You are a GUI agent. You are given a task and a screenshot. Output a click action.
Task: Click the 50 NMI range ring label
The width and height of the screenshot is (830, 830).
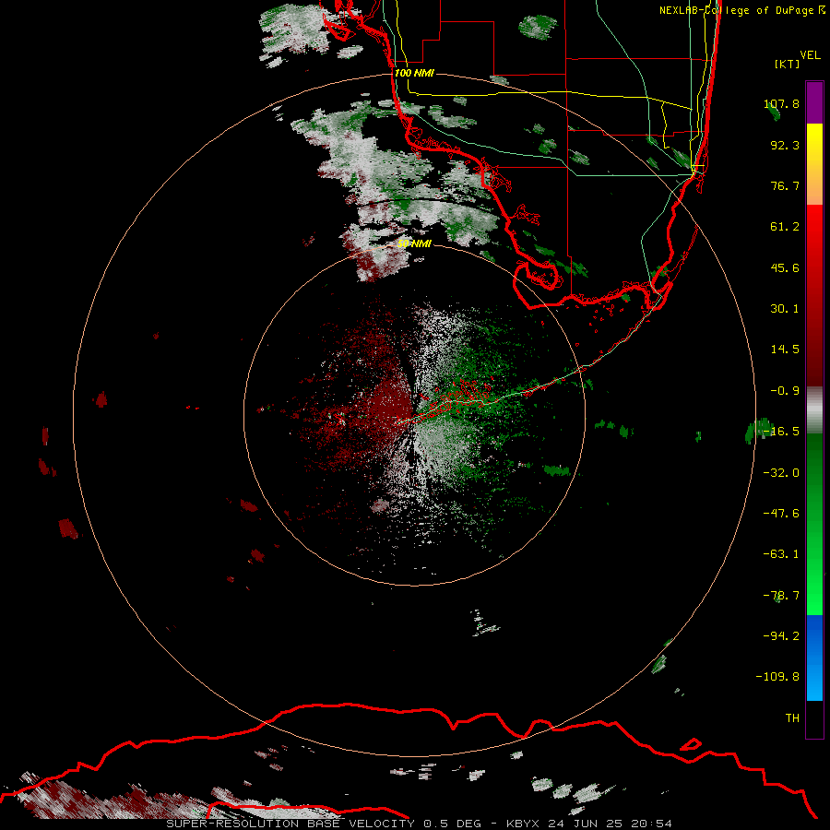pos(414,243)
